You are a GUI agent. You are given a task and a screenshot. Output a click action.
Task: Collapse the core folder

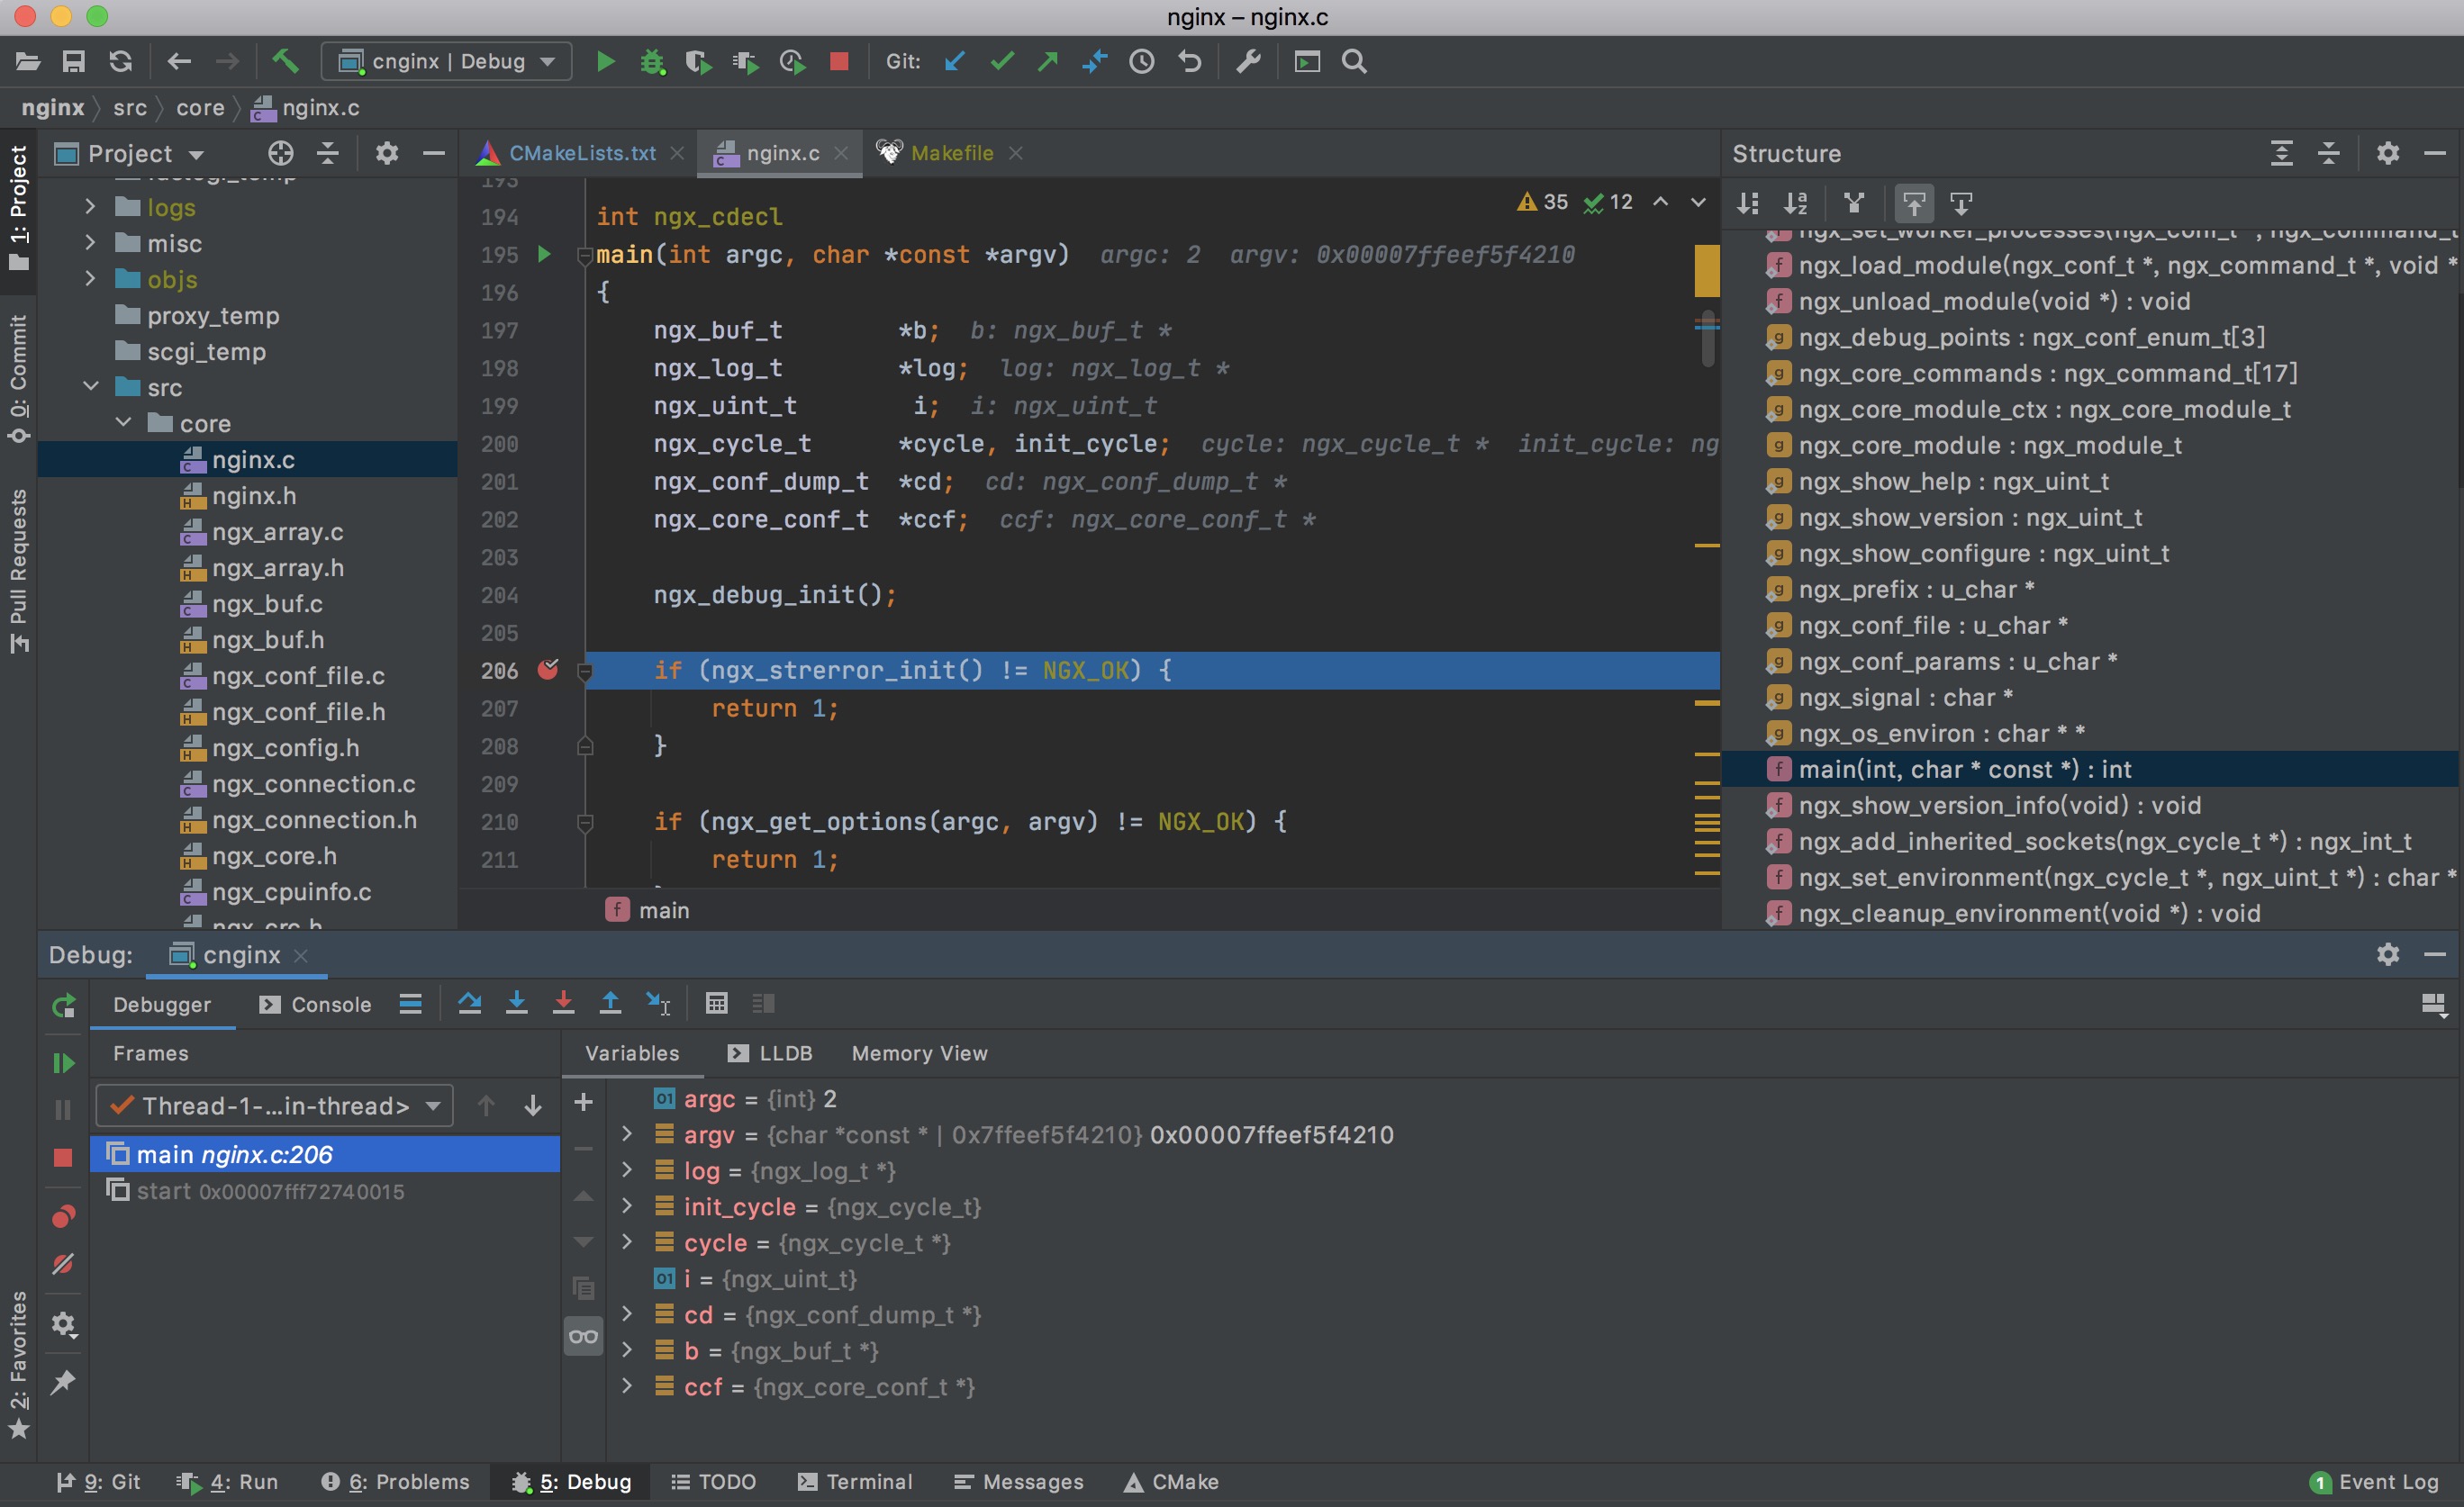tap(123, 423)
